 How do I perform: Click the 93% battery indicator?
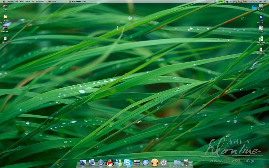221,1
